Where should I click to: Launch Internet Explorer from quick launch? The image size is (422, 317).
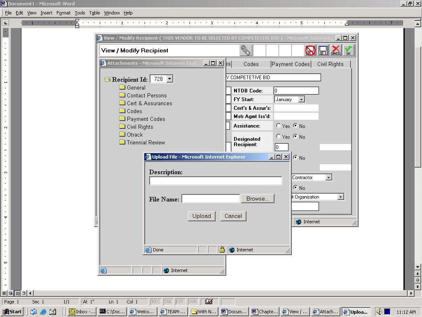tap(43, 312)
